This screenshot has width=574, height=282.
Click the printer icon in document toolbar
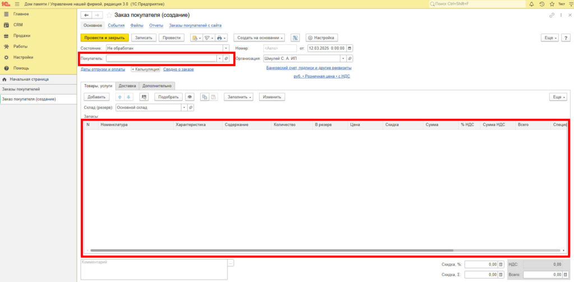click(220, 38)
